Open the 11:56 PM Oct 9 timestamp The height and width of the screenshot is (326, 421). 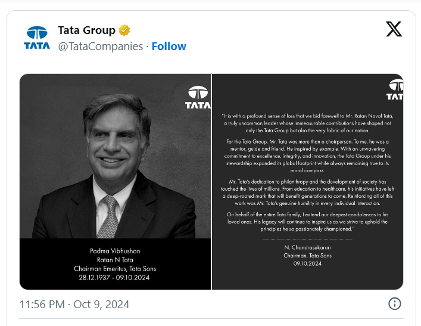coord(74,304)
